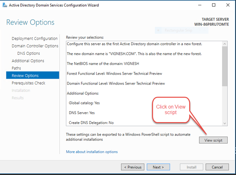The width and height of the screenshot is (236, 175).
Task: Click the View script button
Action: tap(213, 140)
